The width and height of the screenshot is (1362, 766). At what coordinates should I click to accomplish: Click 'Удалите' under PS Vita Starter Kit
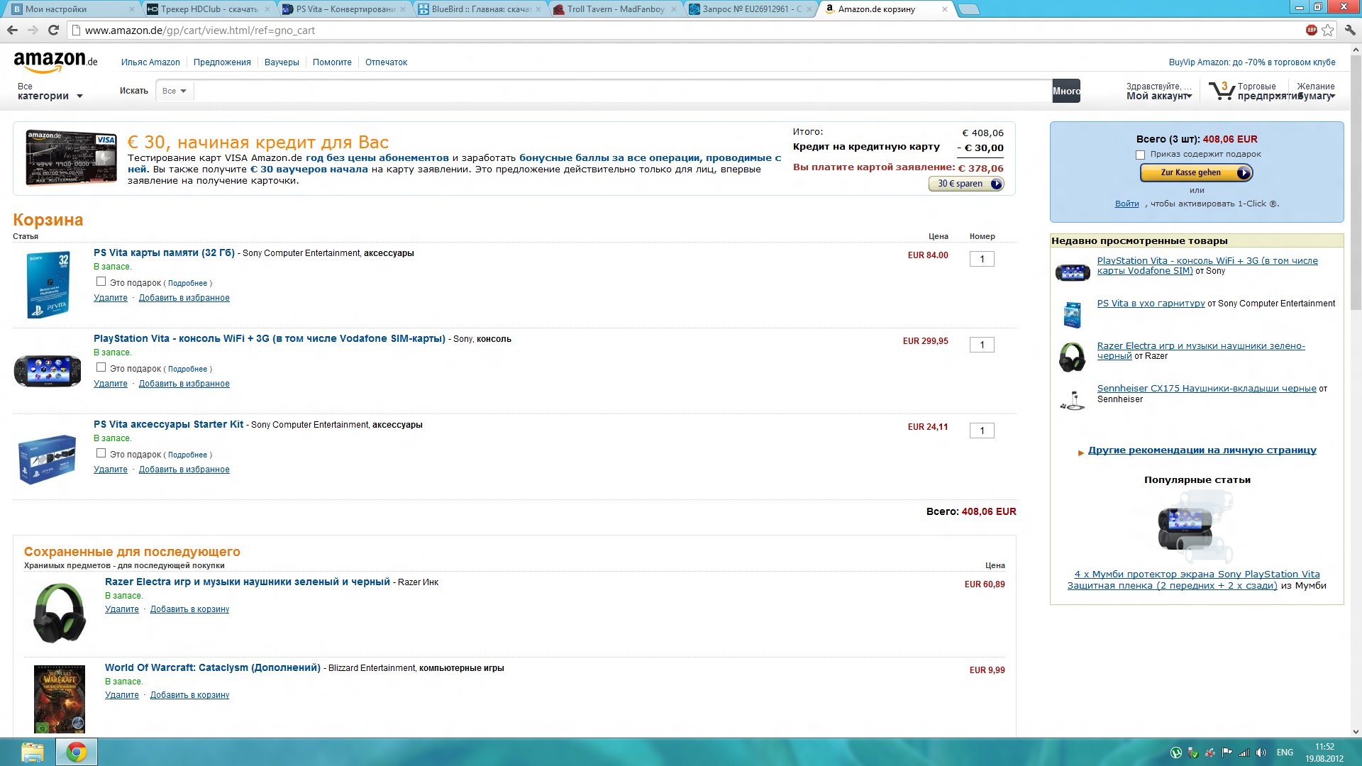(x=111, y=470)
